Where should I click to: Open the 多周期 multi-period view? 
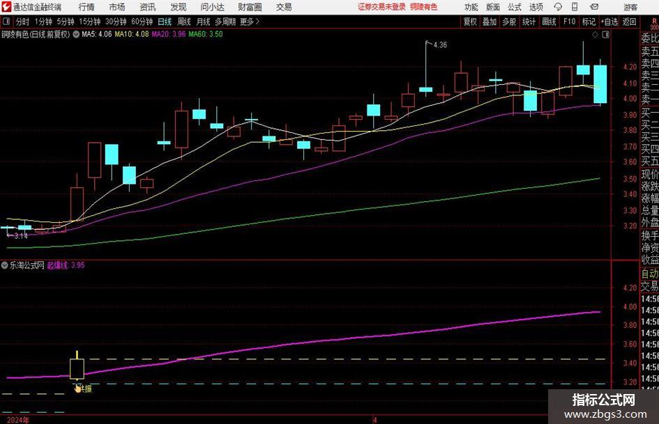(x=225, y=22)
